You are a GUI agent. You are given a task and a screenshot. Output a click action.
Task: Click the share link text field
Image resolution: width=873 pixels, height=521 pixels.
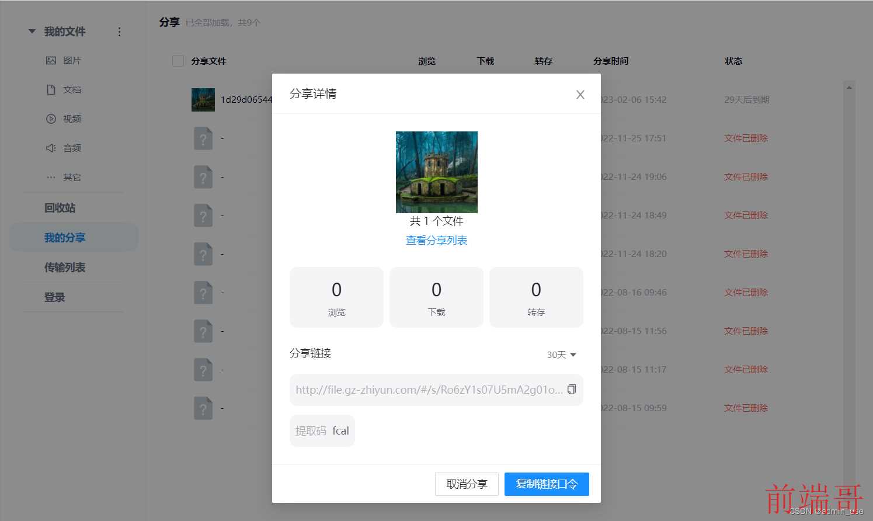(436, 390)
